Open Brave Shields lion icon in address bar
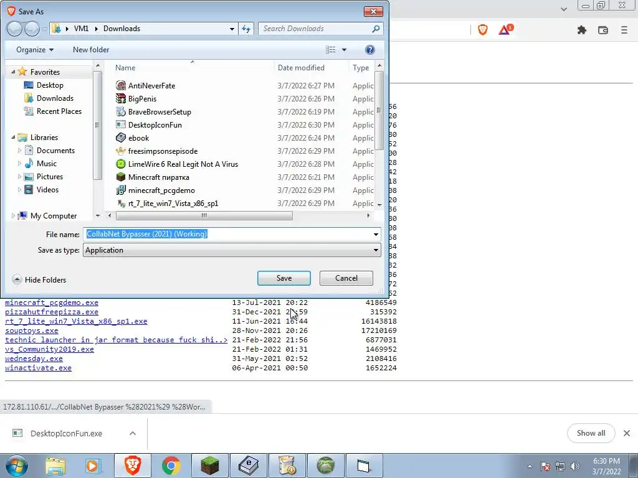Screen dimensions: 638x478 pyautogui.click(x=483, y=30)
